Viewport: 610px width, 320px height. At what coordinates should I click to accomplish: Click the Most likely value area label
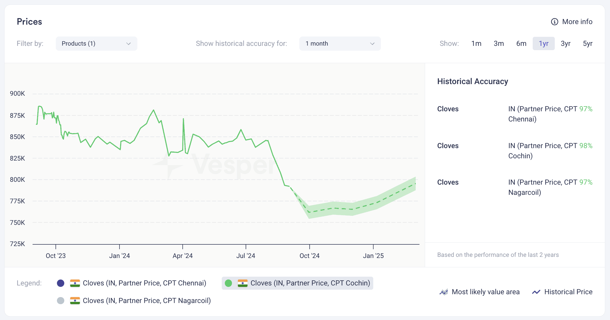[486, 292]
